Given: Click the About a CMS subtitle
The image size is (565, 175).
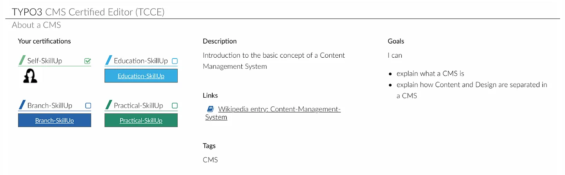Looking at the screenshot, I should point(36,25).
